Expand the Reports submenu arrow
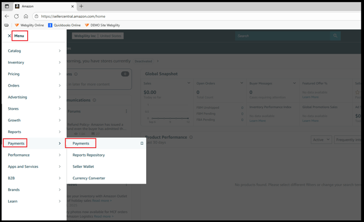The height and width of the screenshot is (222, 364). tap(60, 132)
